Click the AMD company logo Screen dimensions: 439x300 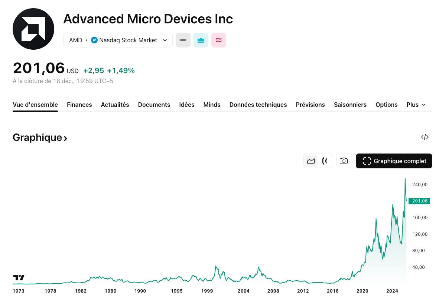[x=33, y=29]
